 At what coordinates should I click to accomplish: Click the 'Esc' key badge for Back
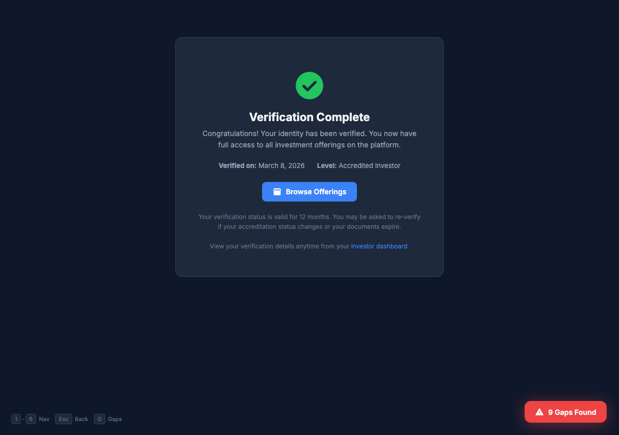coord(63,419)
